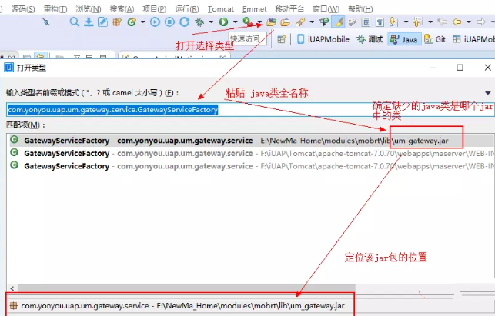This screenshot has width=495, height=316.
Task: Open dropdown next to new class icon
Action: click(x=143, y=22)
